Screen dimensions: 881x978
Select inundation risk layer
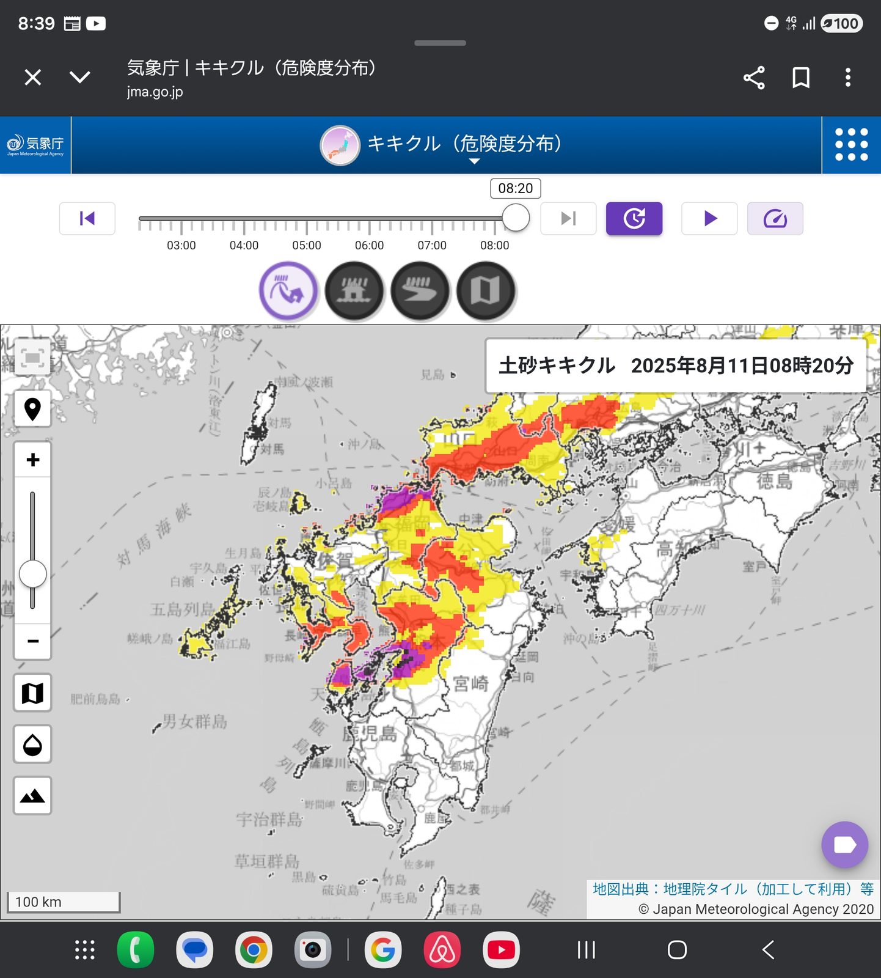point(354,291)
